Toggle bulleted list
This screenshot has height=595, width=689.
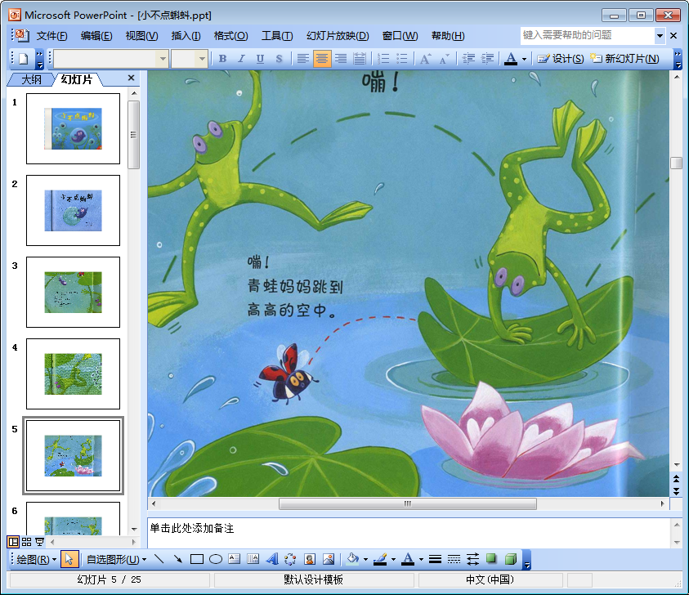coord(401,59)
